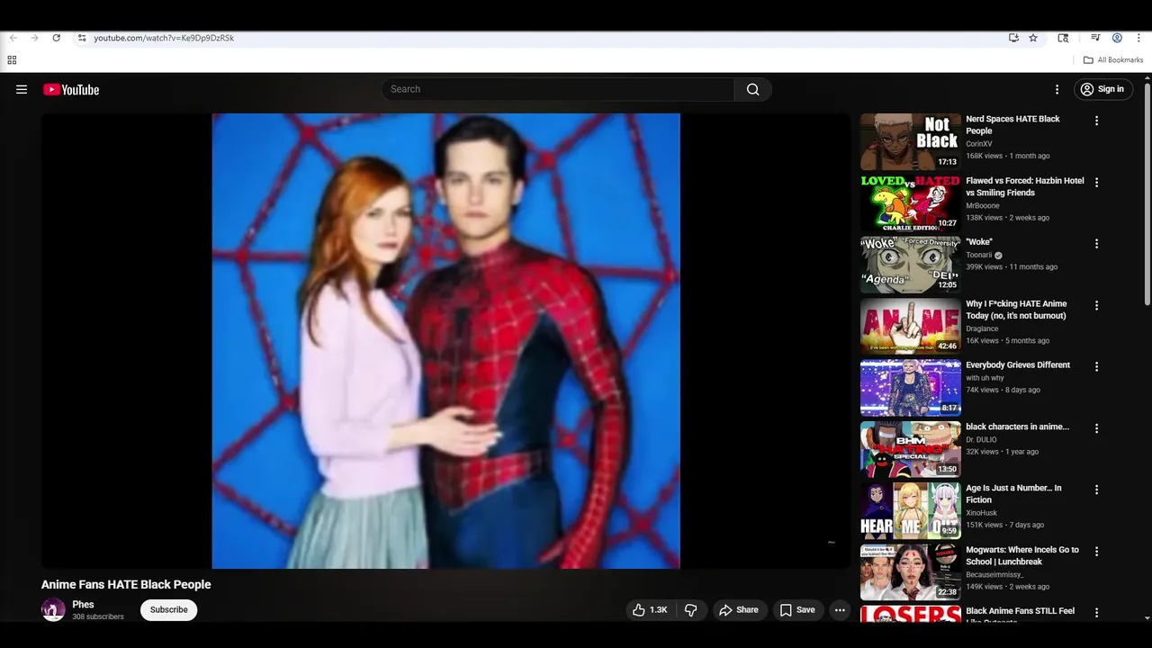
Task: Subscribe to the Phes channel
Action: (x=169, y=610)
